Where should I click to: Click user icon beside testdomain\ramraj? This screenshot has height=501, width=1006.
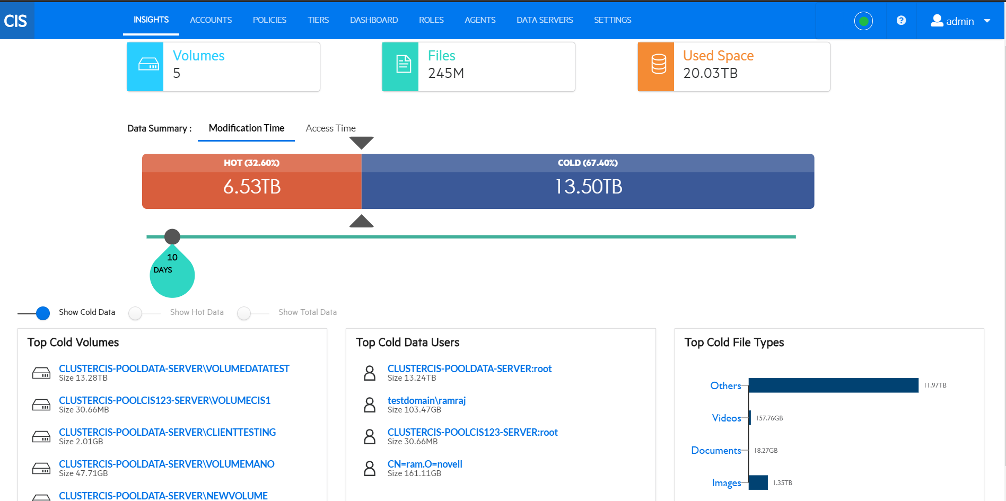point(370,405)
